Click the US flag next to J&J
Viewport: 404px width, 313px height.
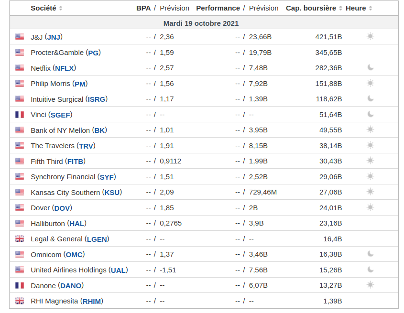click(20, 37)
